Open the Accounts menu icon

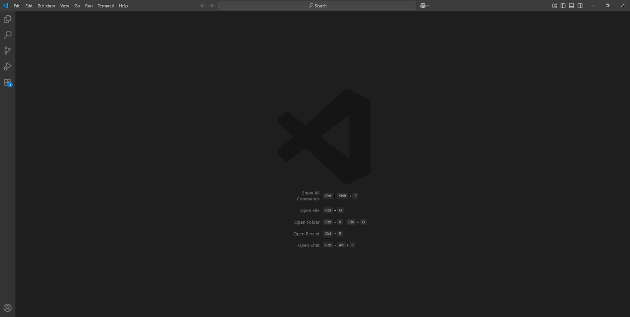[7, 308]
